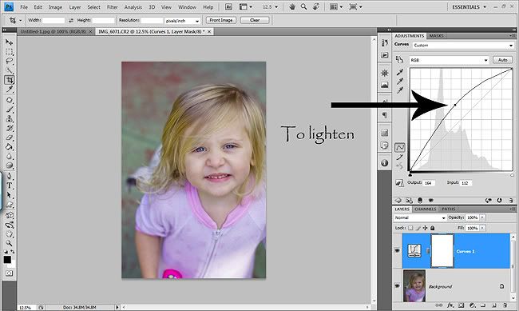Select the Healing Brush tool
Viewport: 519px width, 311px height.
pos(9,100)
